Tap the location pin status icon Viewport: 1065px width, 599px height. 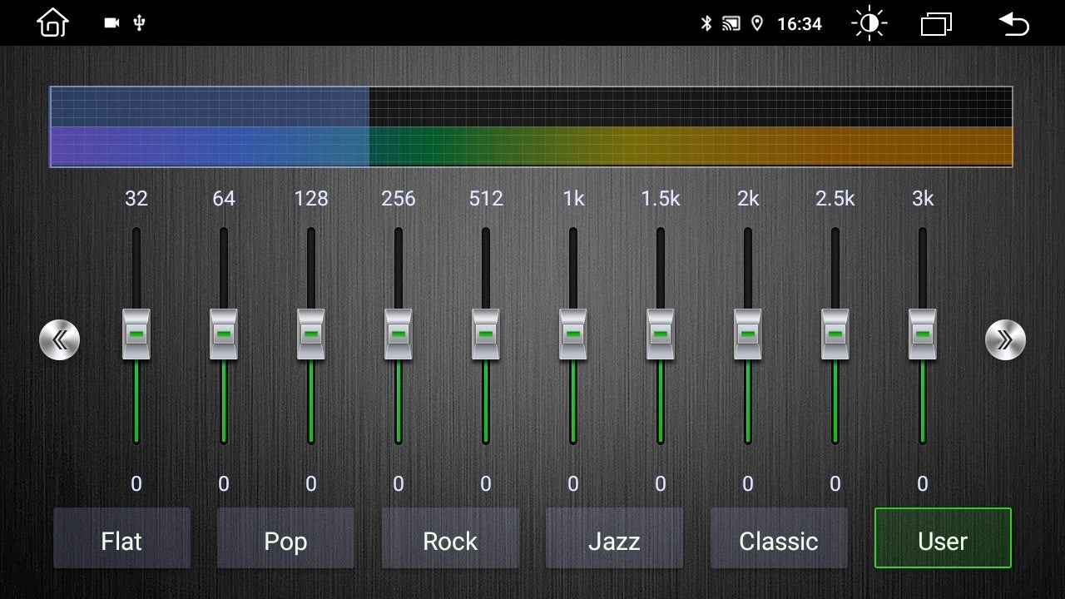pos(757,24)
